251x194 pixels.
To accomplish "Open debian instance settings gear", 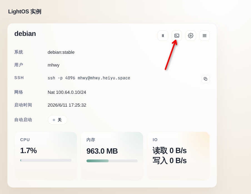I will coord(191,36).
